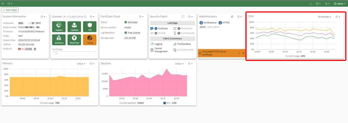Open the Memory 1 hour time range dropdown
348x123 pixels.
coord(81,64)
